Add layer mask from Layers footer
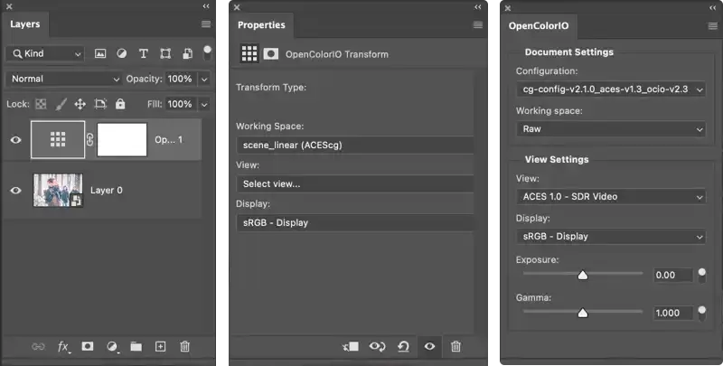Viewport: 723px width, 366px height. [x=88, y=346]
